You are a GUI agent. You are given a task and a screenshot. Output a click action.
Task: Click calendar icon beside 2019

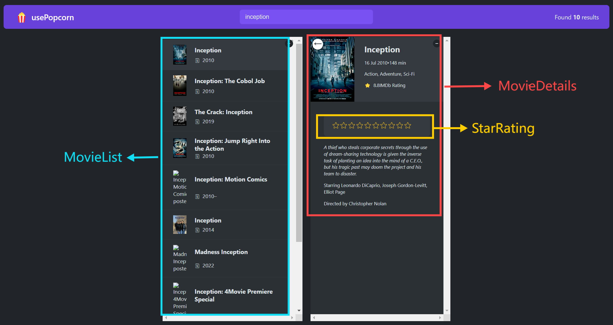pyautogui.click(x=197, y=122)
